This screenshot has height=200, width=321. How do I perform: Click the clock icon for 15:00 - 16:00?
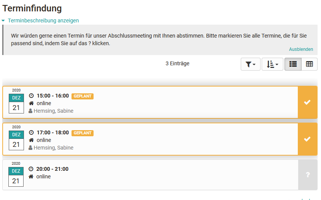pyautogui.click(x=32, y=96)
